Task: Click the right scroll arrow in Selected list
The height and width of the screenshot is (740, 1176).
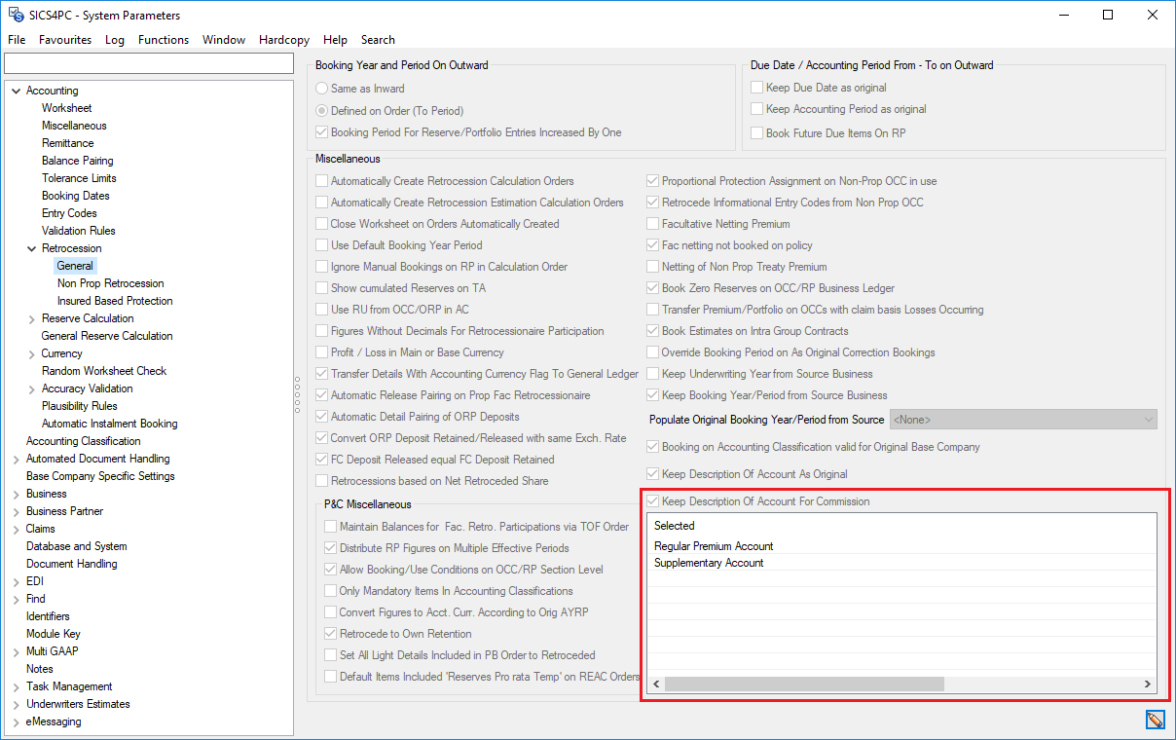Action: click(x=1149, y=684)
